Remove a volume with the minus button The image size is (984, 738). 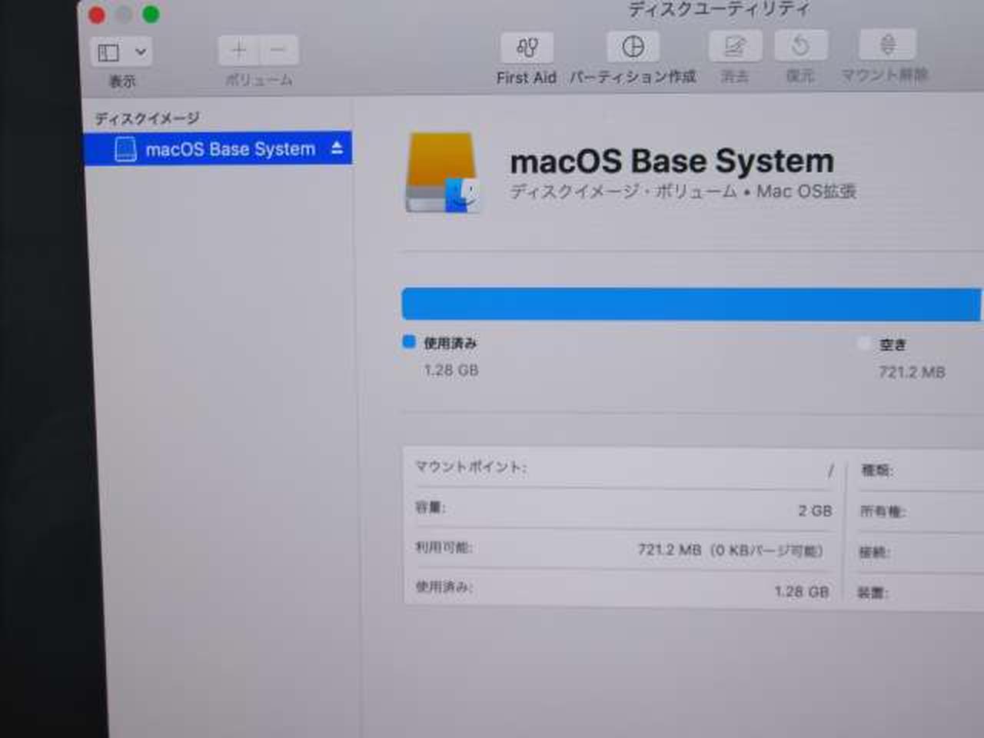pos(278,51)
